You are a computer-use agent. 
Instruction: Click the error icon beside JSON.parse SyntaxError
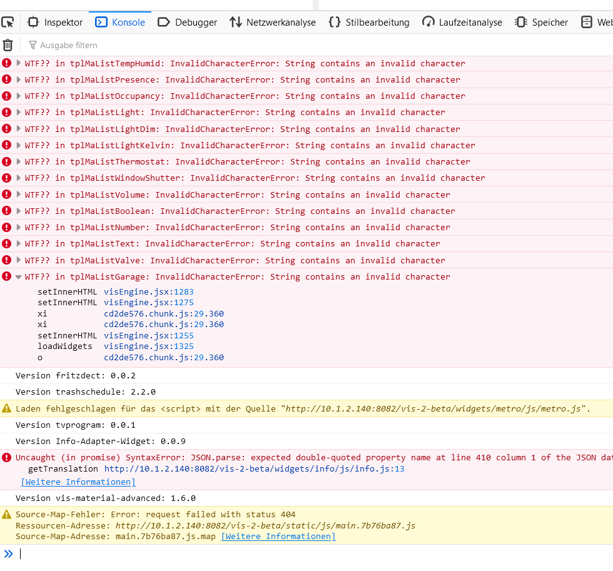7,457
